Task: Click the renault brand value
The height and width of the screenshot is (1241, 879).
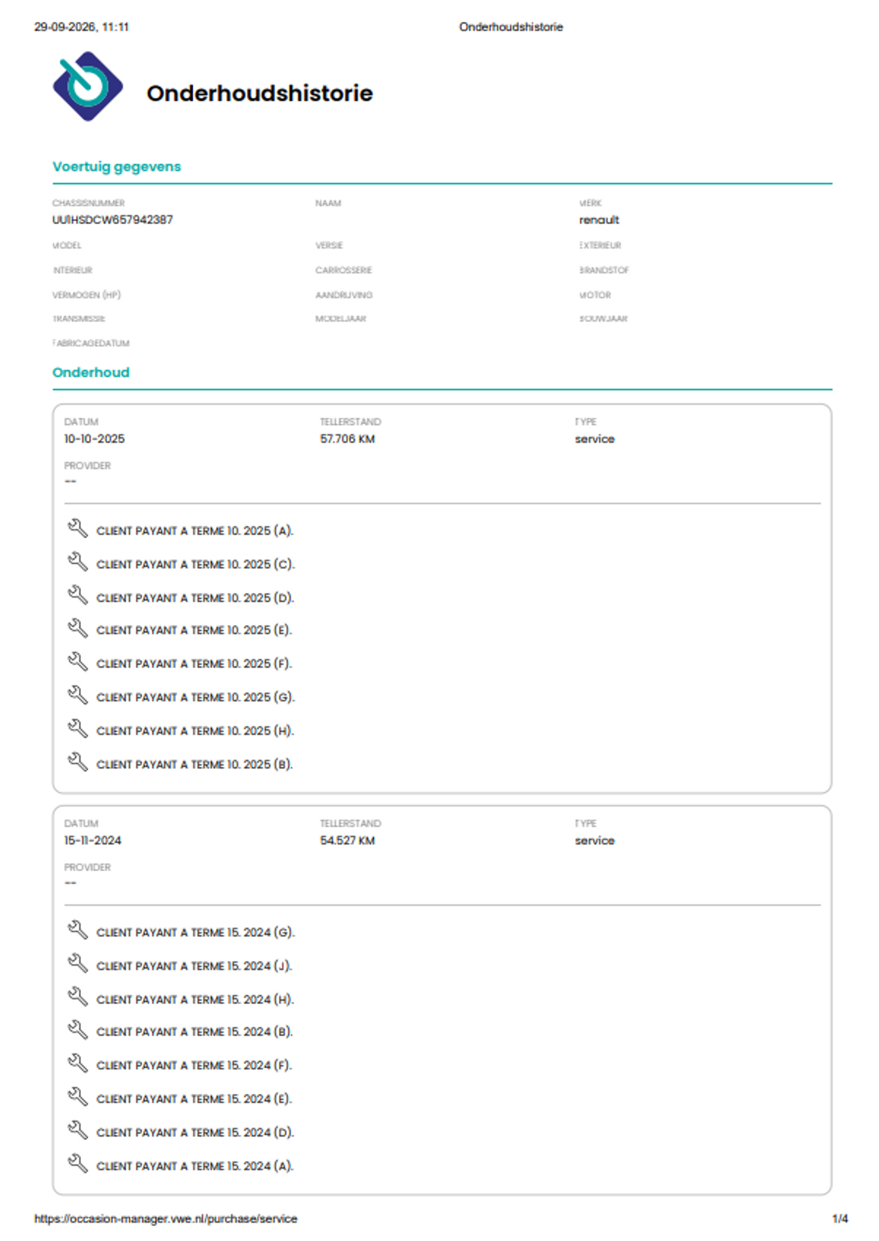Action: click(x=599, y=220)
